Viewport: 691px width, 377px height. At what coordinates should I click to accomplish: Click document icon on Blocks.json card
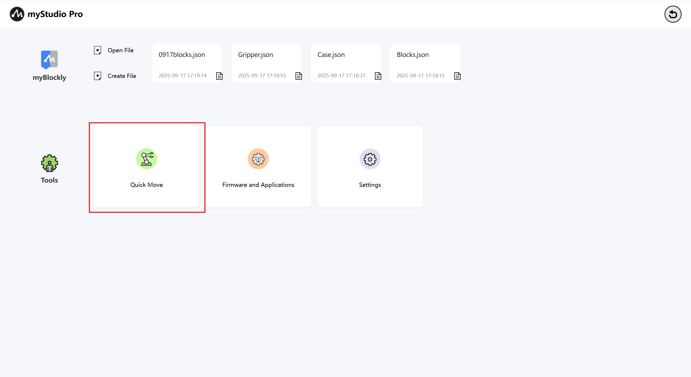point(457,76)
